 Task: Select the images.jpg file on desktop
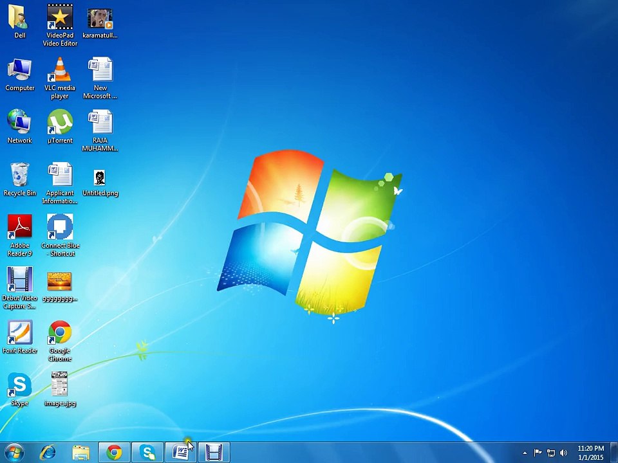click(x=60, y=386)
